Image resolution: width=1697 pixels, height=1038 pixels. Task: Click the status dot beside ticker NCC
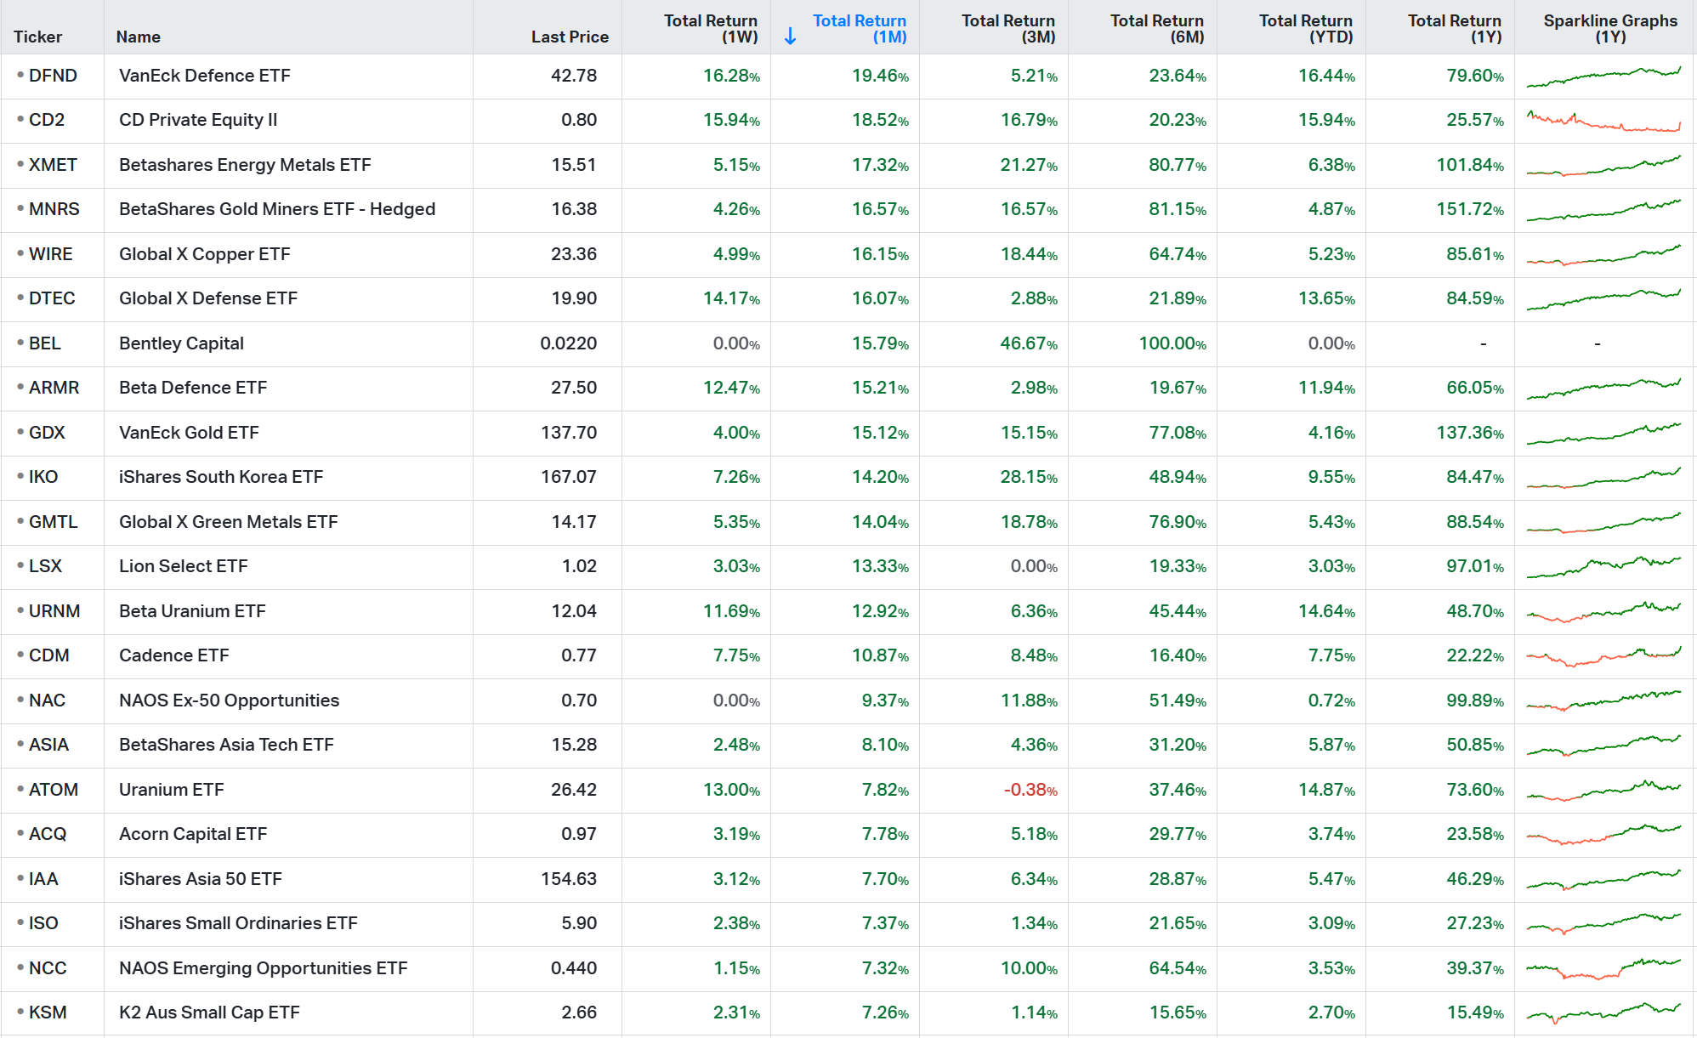click(x=19, y=968)
